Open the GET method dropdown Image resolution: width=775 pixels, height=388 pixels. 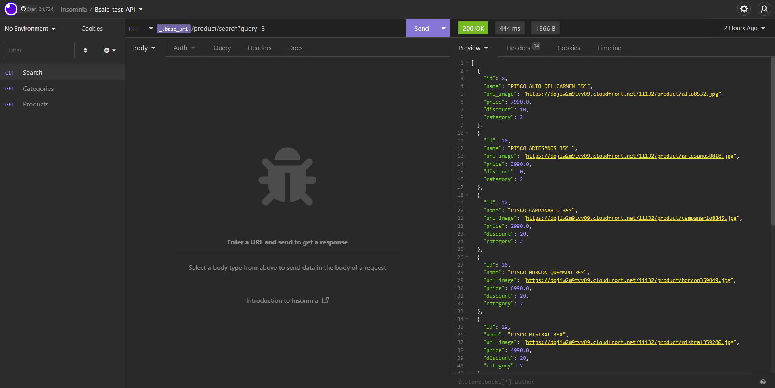point(140,28)
